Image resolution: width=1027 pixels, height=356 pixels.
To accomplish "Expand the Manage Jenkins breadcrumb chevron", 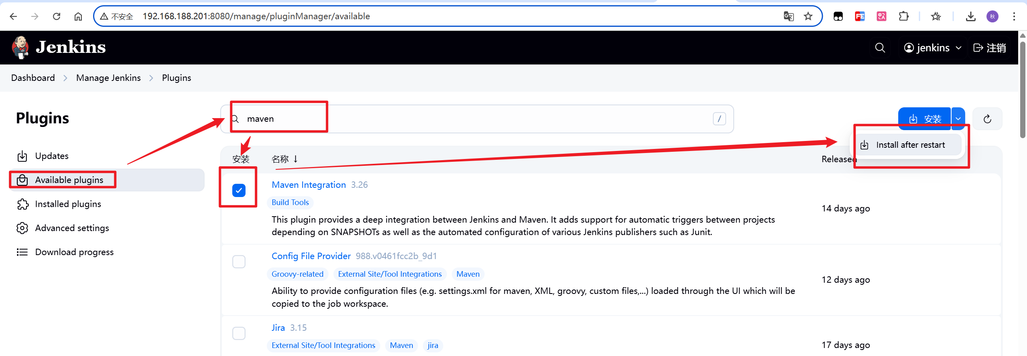I will pos(151,78).
